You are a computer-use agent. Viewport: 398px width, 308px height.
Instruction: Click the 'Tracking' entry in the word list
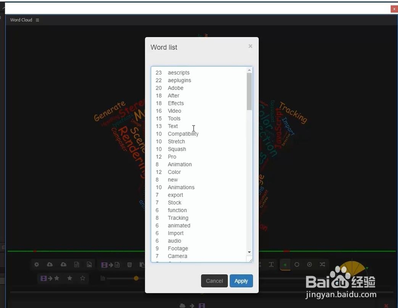(178, 218)
